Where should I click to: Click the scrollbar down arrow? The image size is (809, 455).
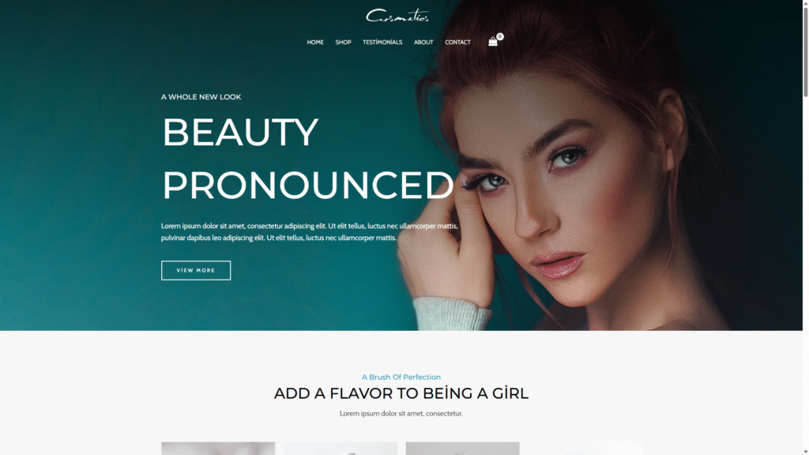point(805,451)
